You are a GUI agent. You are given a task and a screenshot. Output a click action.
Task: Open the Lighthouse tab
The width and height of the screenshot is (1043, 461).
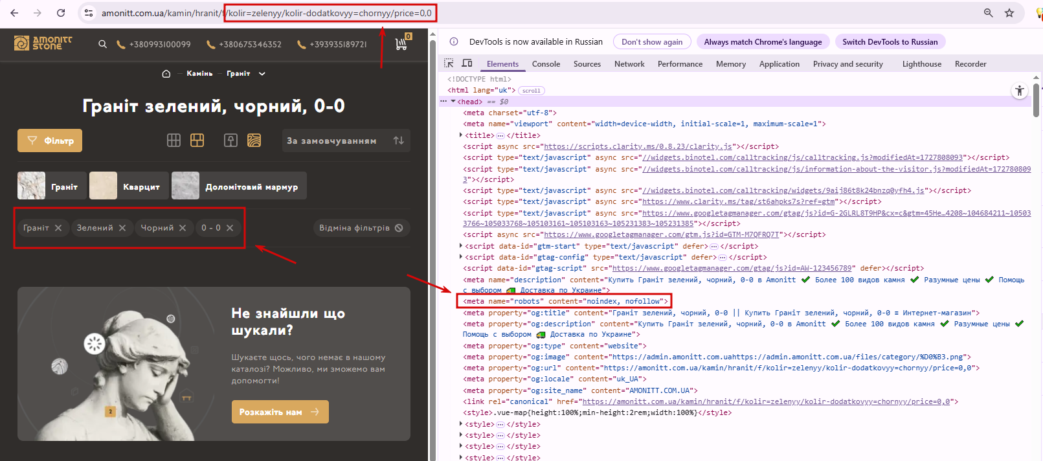click(922, 63)
